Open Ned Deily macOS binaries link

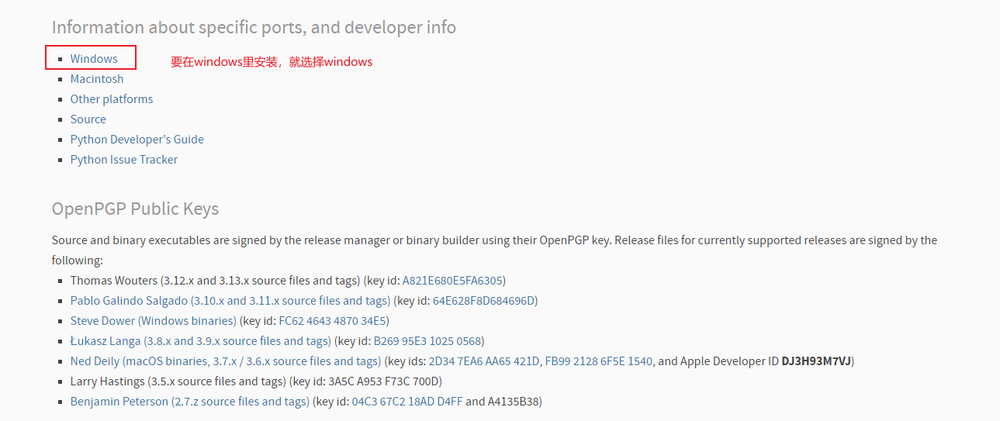pyautogui.click(x=226, y=361)
